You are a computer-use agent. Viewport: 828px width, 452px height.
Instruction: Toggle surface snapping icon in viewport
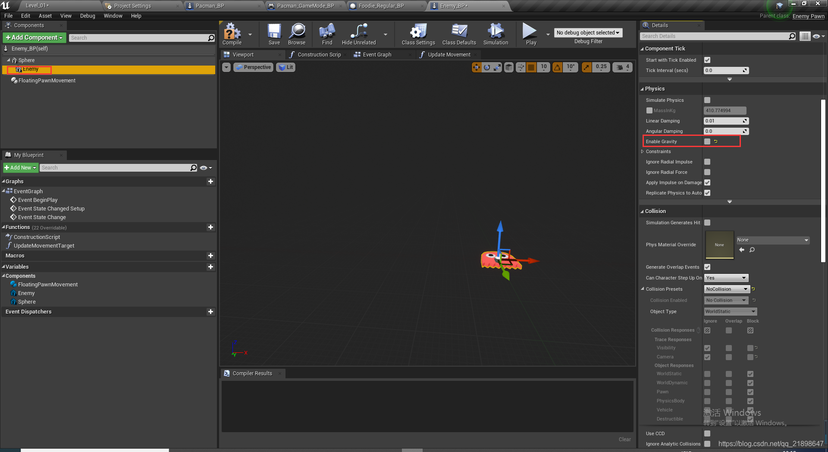point(521,67)
